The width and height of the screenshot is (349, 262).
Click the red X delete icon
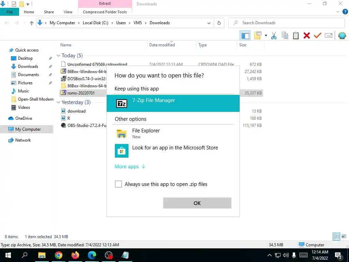pyautogui.click(x=307, y=35)
